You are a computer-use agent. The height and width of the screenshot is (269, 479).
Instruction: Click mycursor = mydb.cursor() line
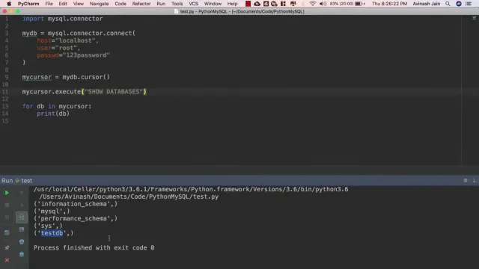[x=66, y=77]
